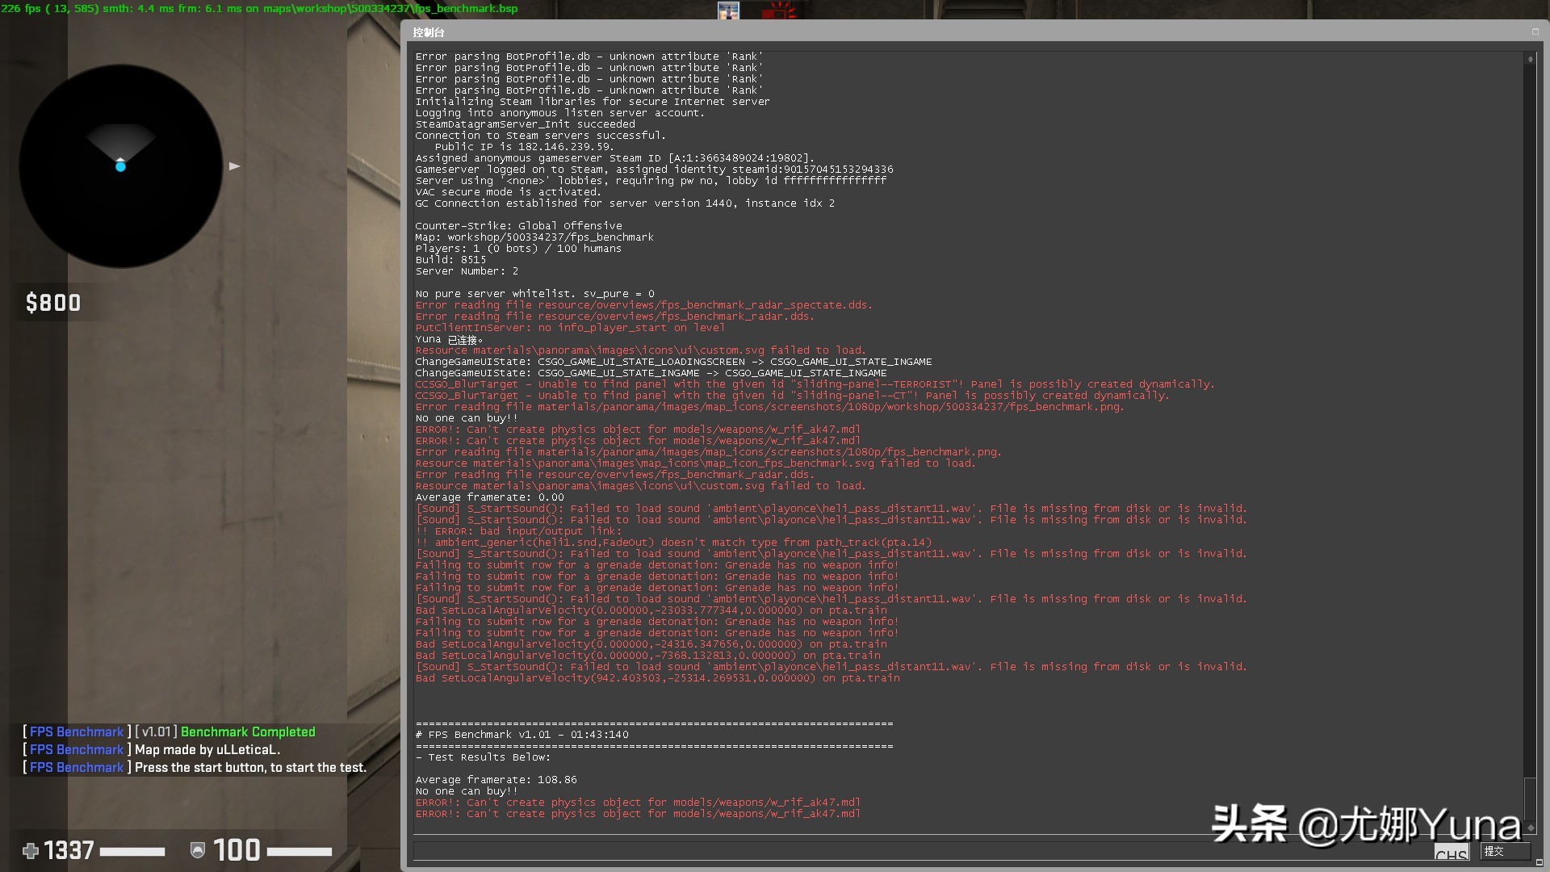1550x872 pixels.
Task: Click the console command input field
Action: pyautogui.click(x=920, y=850)
